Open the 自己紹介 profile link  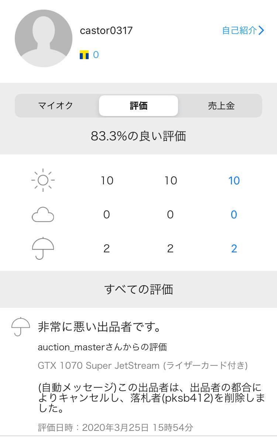(239, 30)
